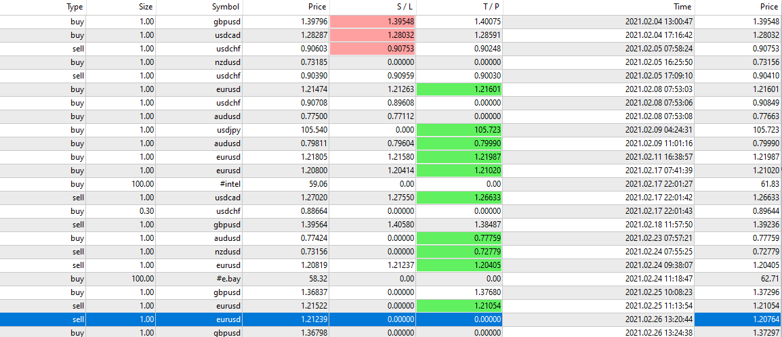Sort by the Type column header
This screenshot has height=337, width=782.
(x=43, y=7)
